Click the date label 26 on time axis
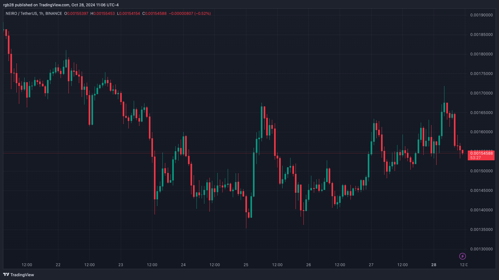 point(308,265)
